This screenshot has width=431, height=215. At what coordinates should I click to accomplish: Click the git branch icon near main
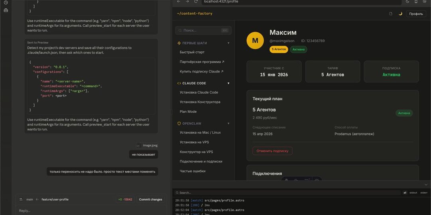coord(21,199)
